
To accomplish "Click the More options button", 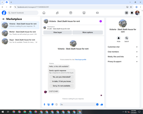I will (88, 32).
